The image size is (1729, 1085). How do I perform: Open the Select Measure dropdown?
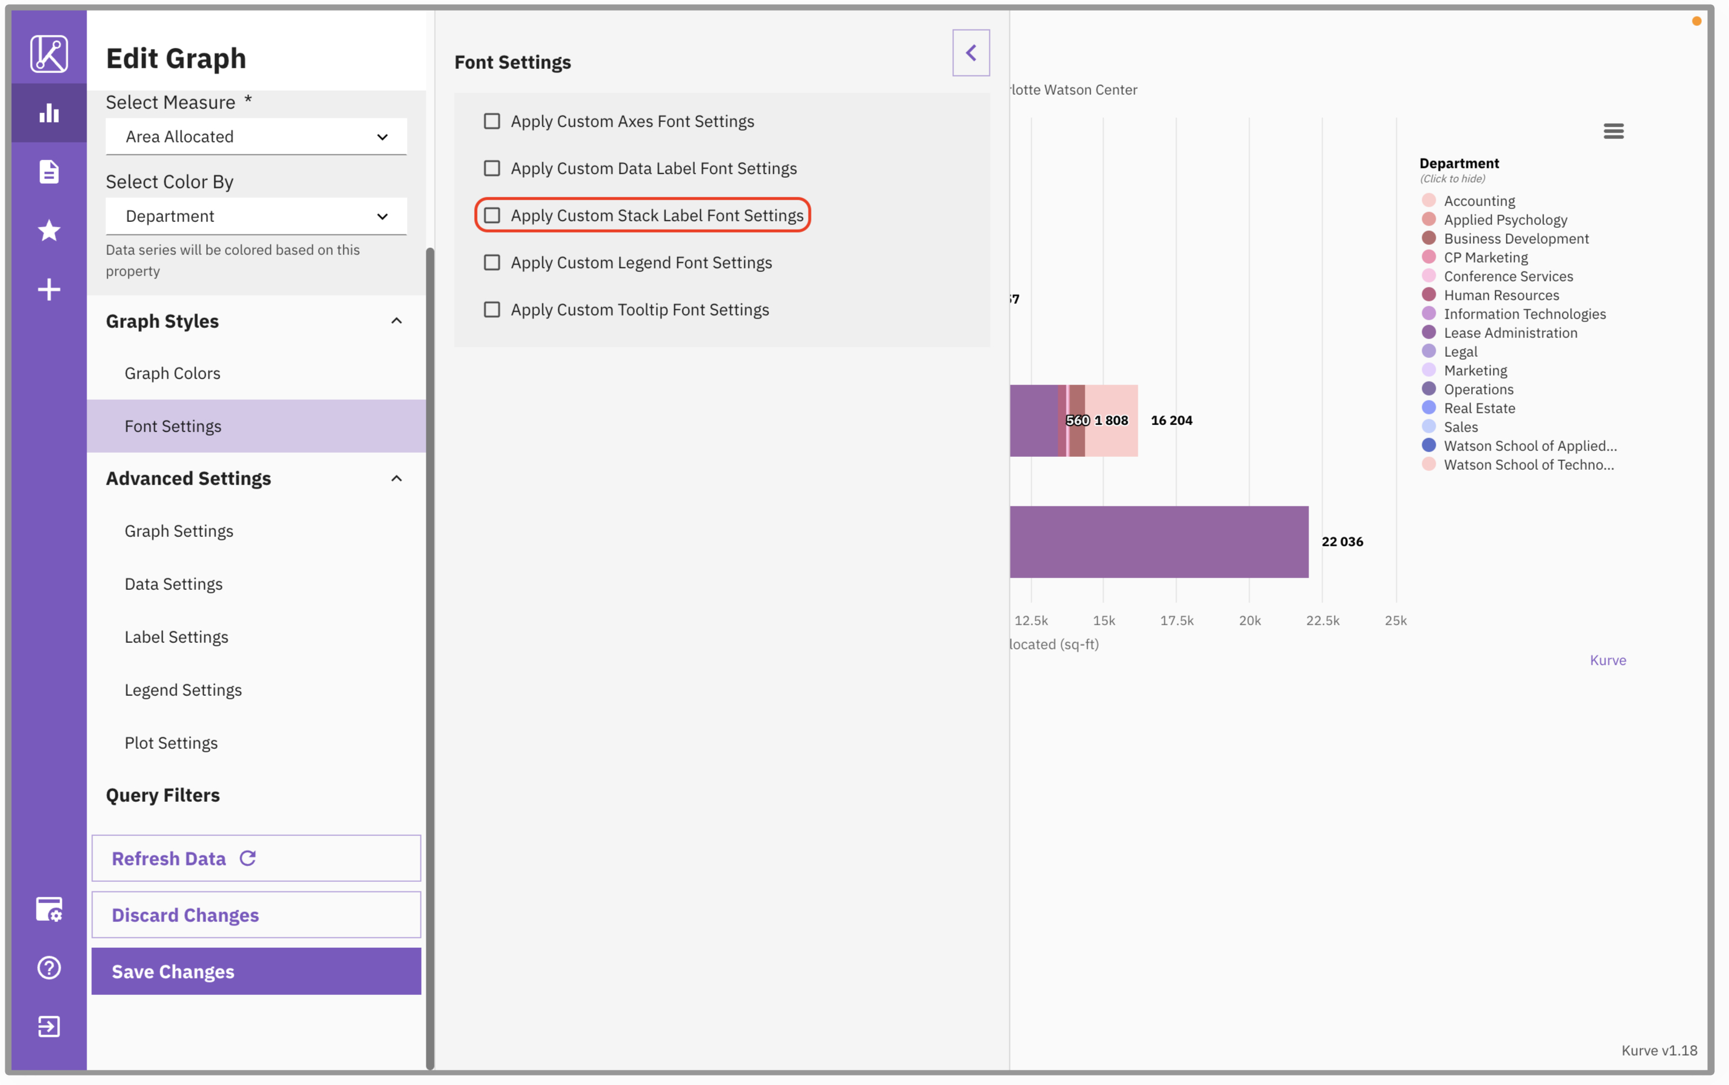(256, 137)
